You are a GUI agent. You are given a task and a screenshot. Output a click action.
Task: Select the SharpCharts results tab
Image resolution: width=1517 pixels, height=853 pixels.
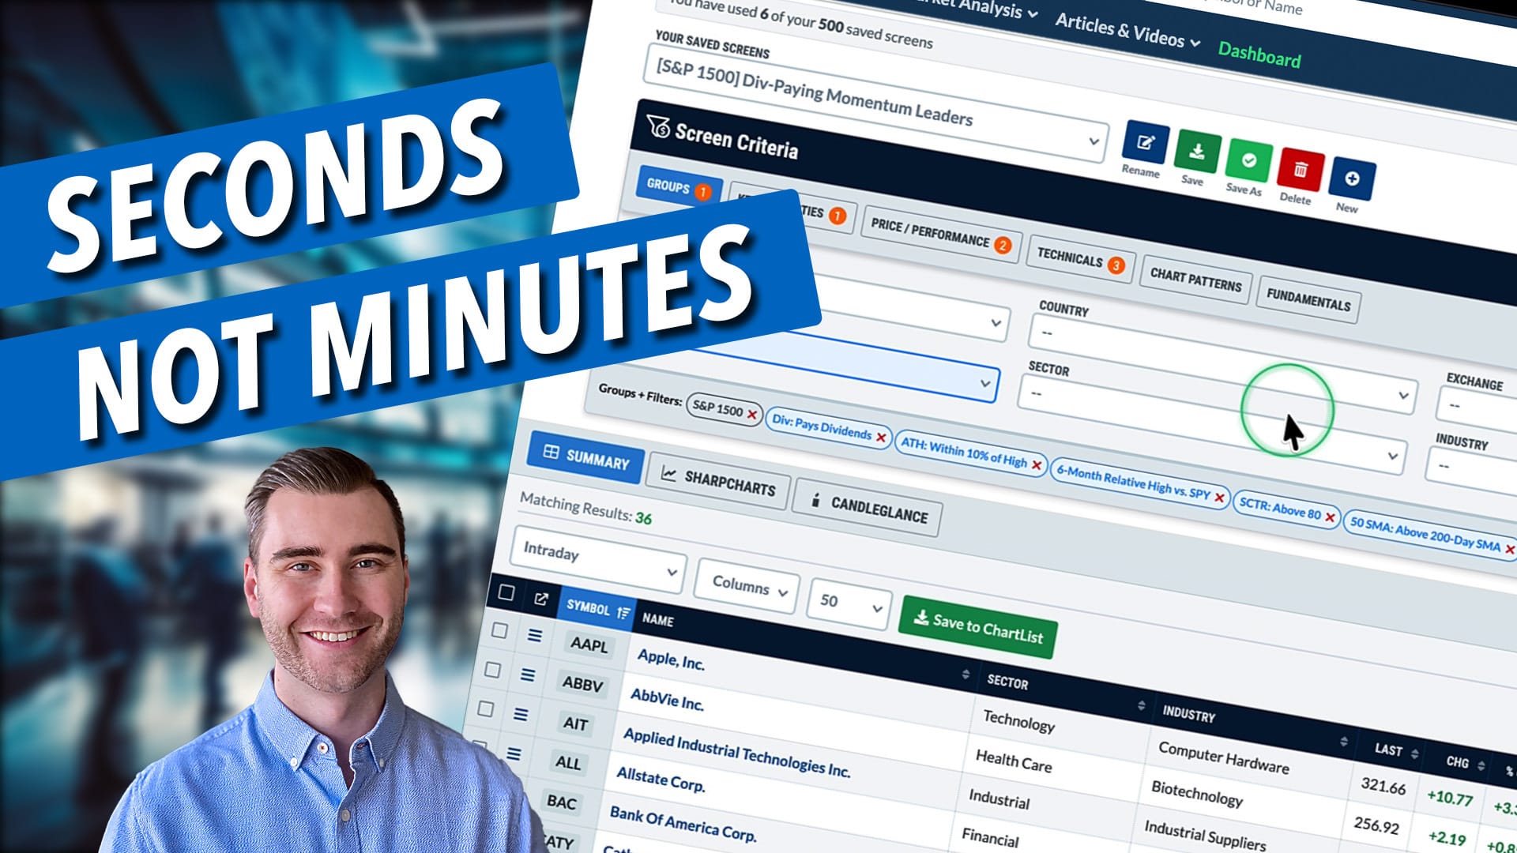[x=717, y=479]
